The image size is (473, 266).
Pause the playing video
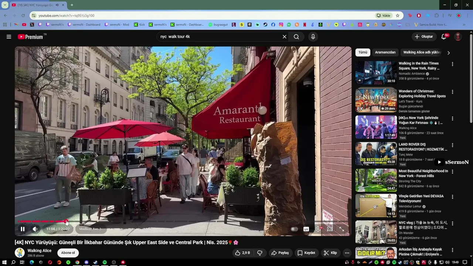(23, 229)
